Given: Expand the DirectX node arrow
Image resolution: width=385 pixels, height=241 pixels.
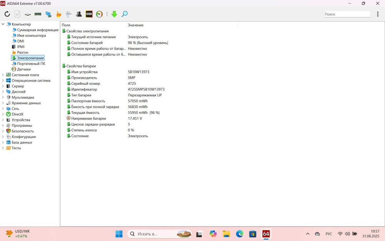Looking at the screenshot, I should [3, 114].
